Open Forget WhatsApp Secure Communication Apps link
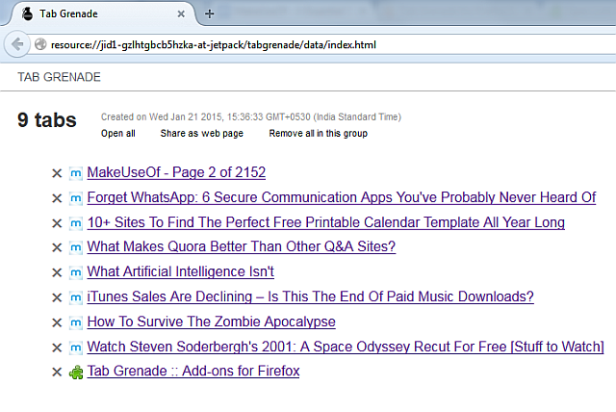This screenshot has width=616, height=412. coord(342,197)
